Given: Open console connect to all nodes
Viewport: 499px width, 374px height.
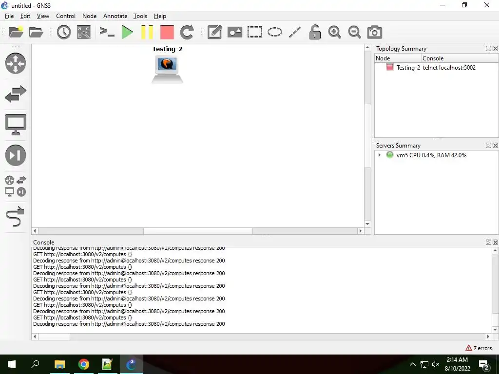Looking at the screenshot, I should pyautogui.click(x=107, y=32).
